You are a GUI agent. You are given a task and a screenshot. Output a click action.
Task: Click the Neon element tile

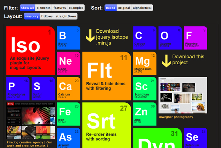(x=69, y=63)
